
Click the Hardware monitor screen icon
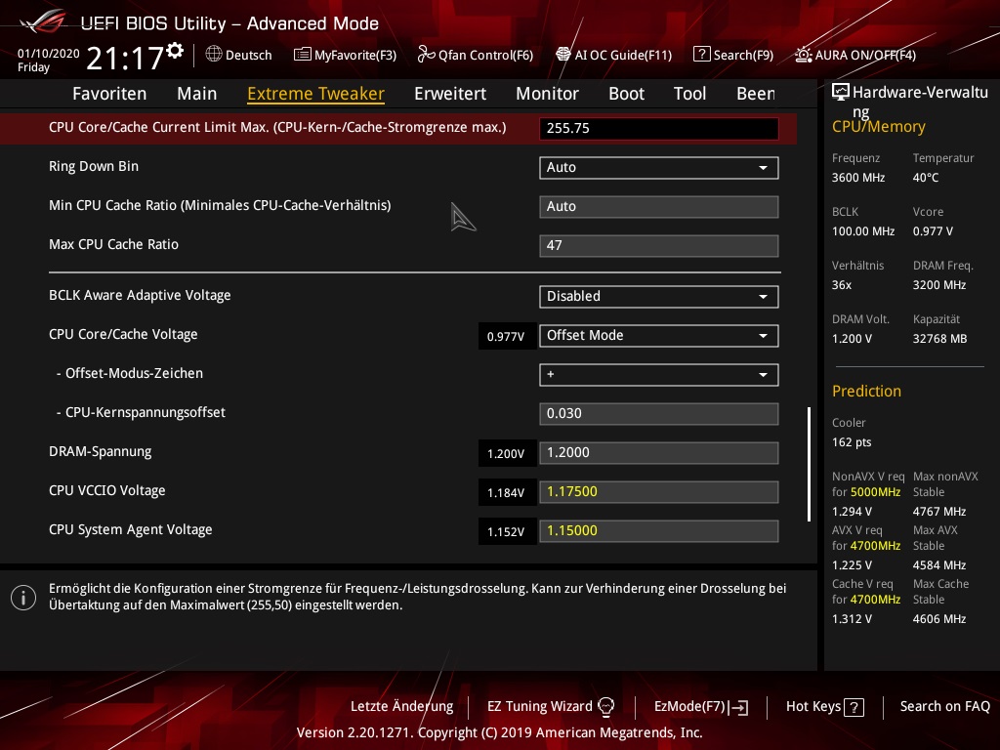[x=841, y=92]
